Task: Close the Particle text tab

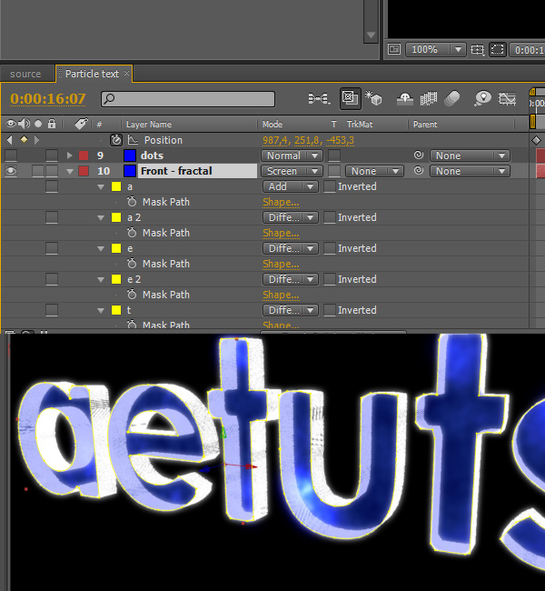Action: click(127, 73)
